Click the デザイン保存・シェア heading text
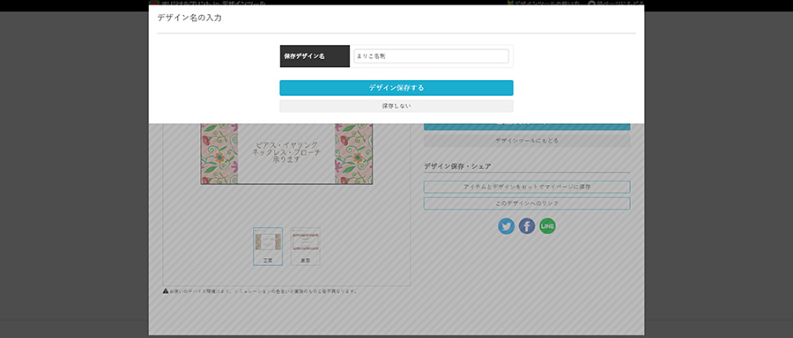793x338 pixels. click(x=457, y=166)
